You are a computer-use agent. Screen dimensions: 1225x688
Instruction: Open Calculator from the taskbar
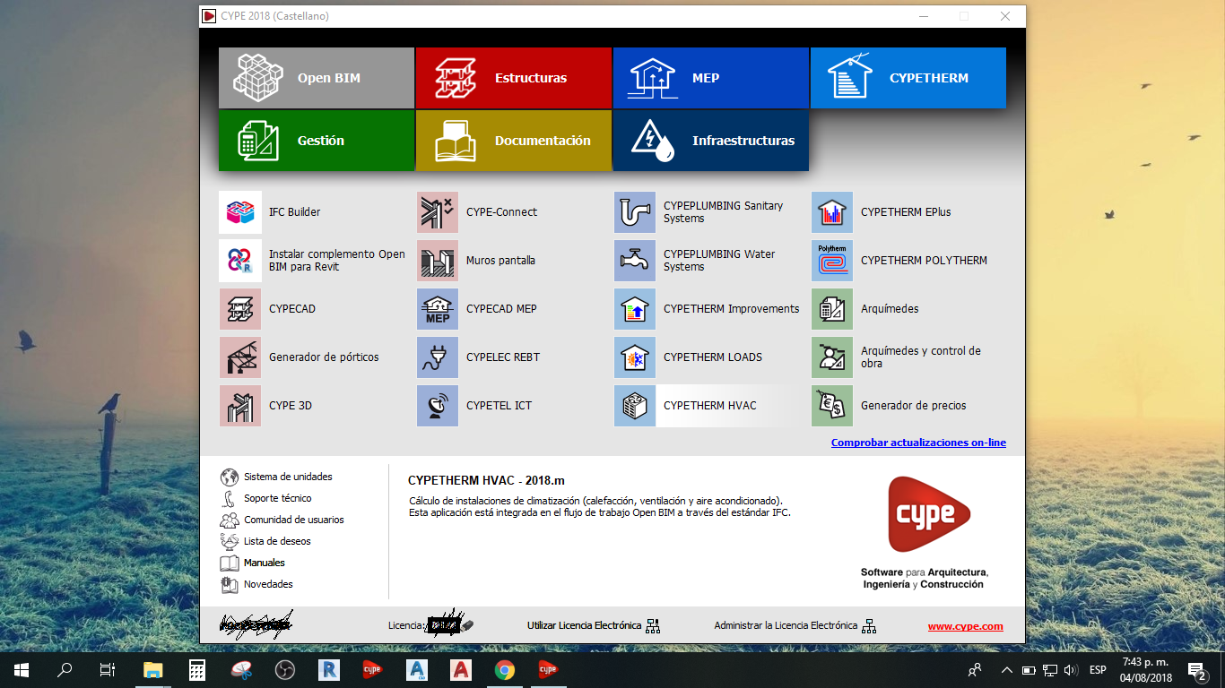point(197,669)
